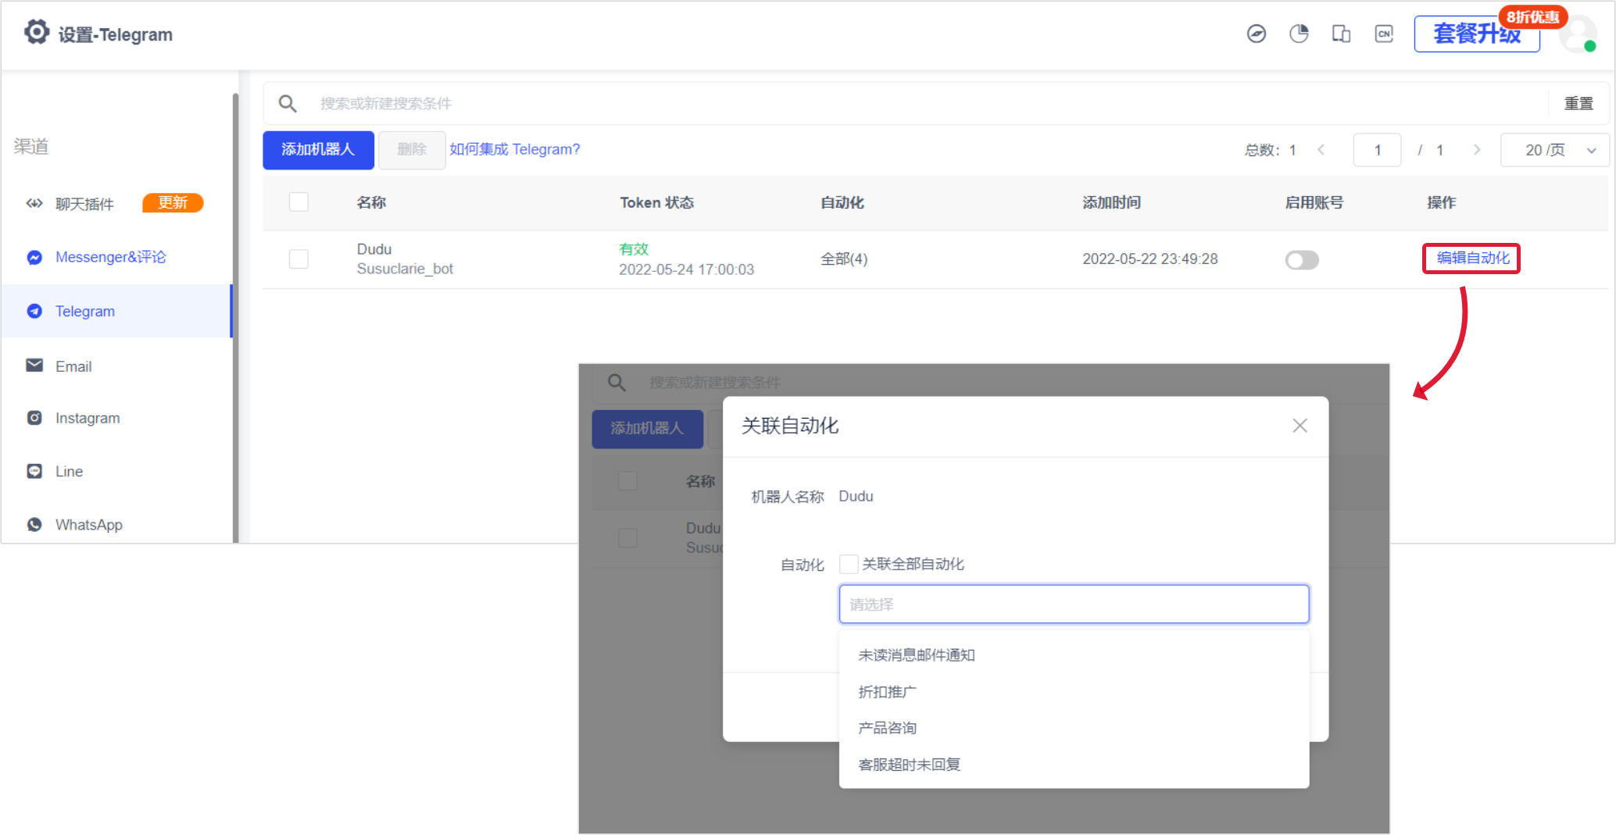
Task: Click the 套餐升级 upgrade button
Action: click(1477, 34)
